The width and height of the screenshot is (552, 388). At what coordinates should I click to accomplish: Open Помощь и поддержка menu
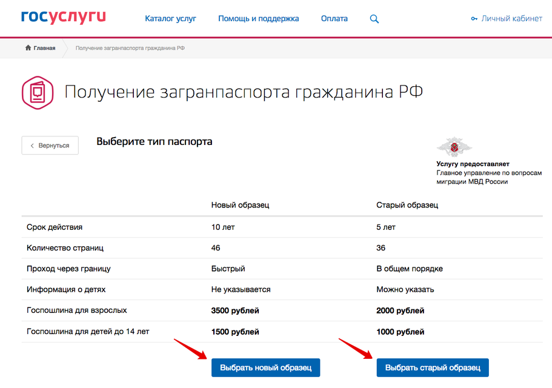(258, 19)
